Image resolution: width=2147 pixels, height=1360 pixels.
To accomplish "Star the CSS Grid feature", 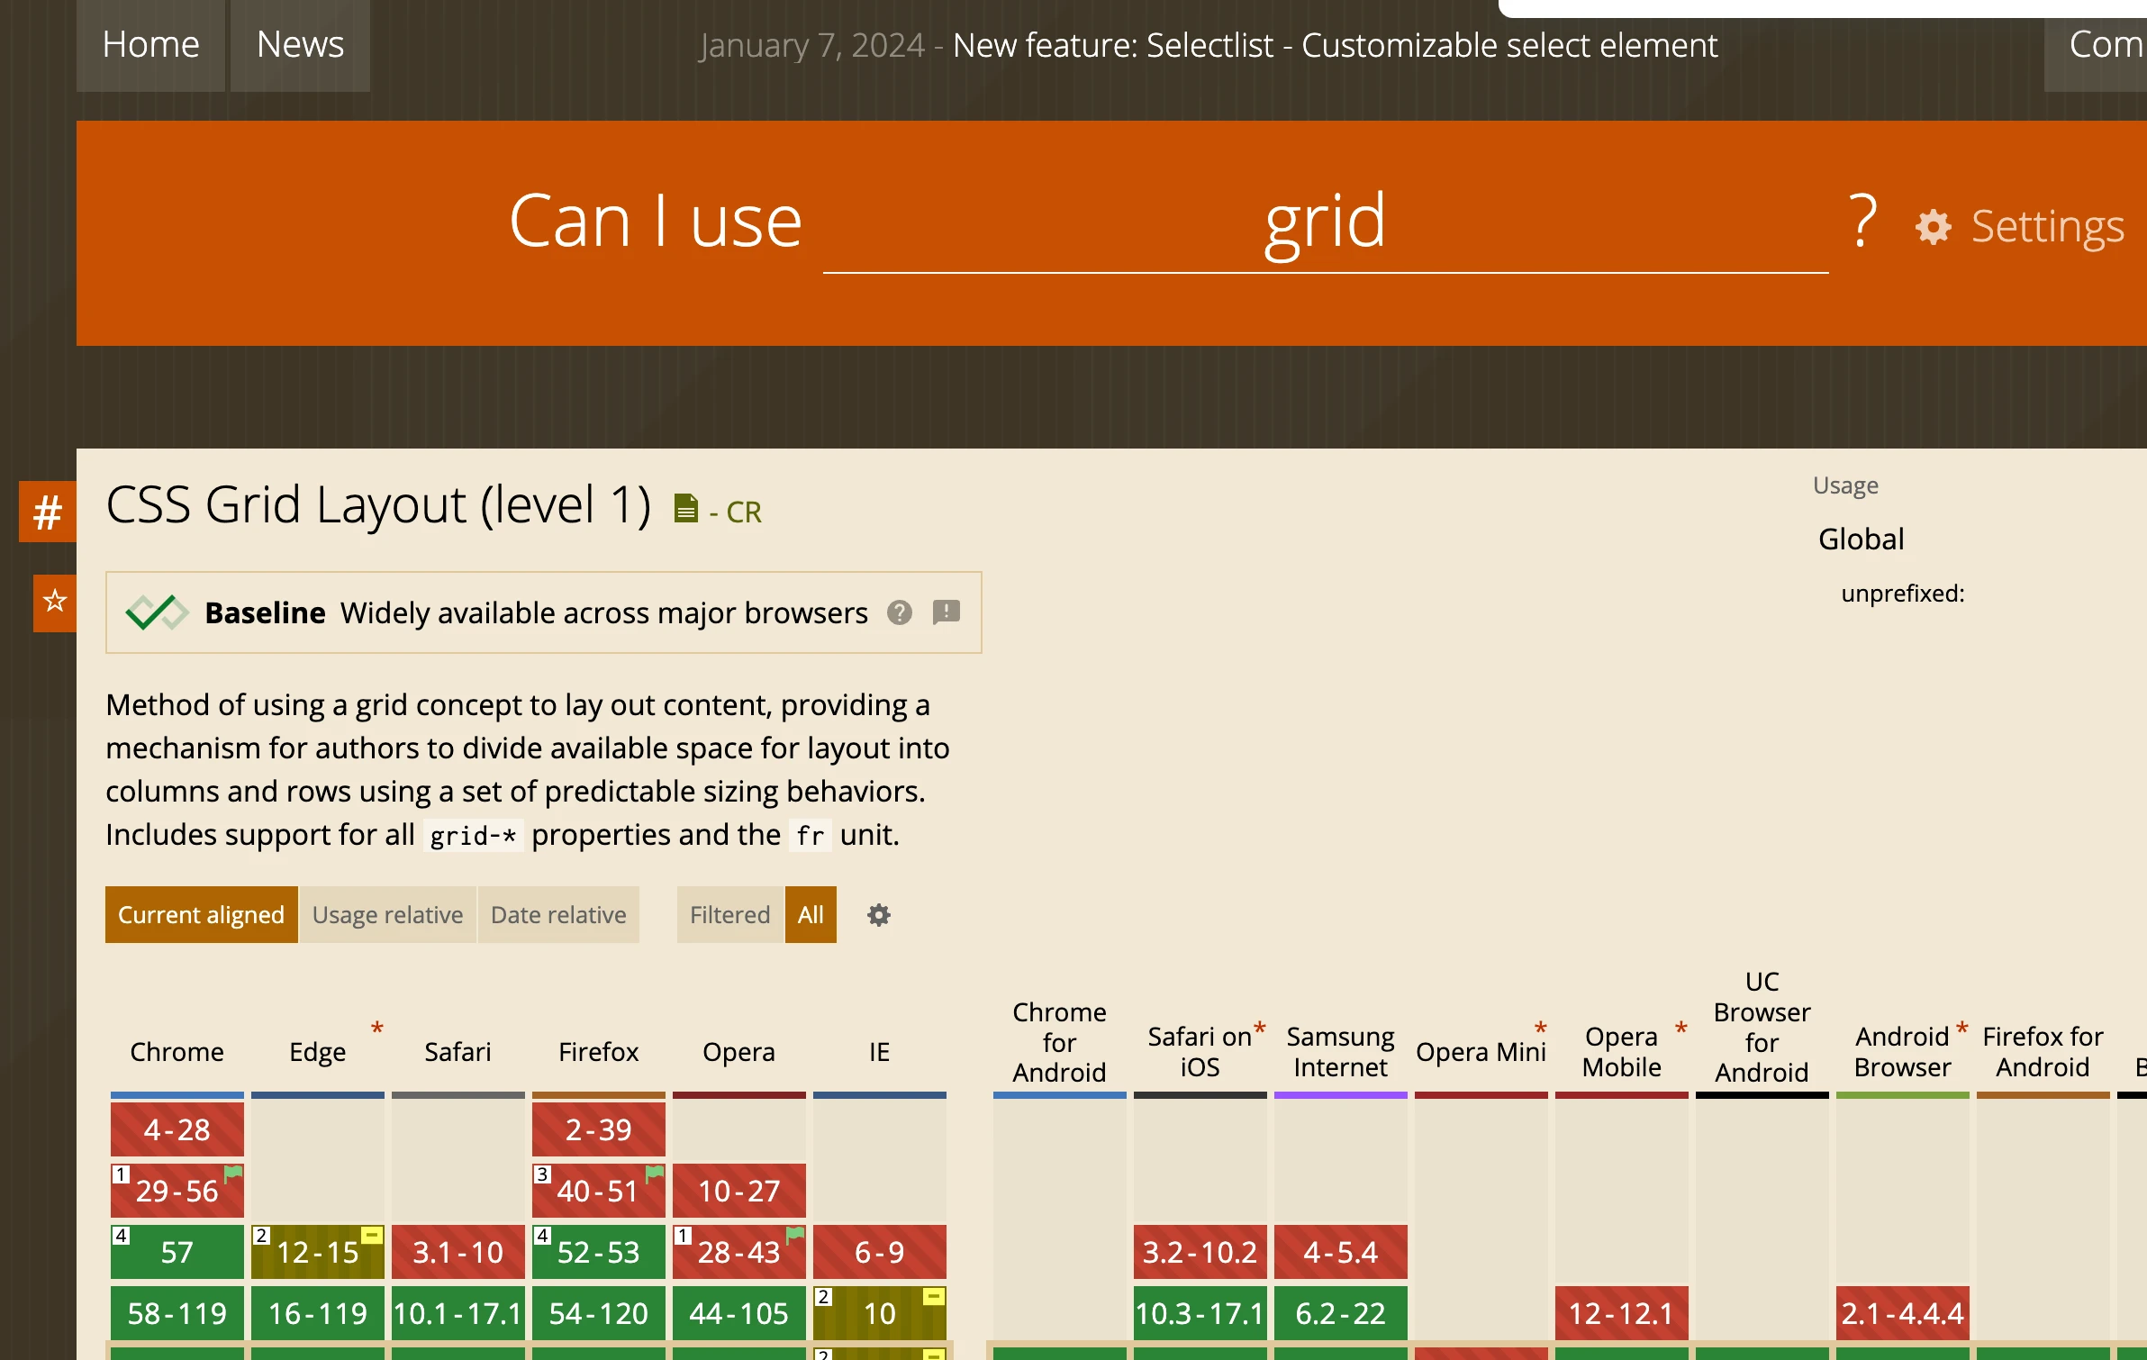I will click(55, 602).
